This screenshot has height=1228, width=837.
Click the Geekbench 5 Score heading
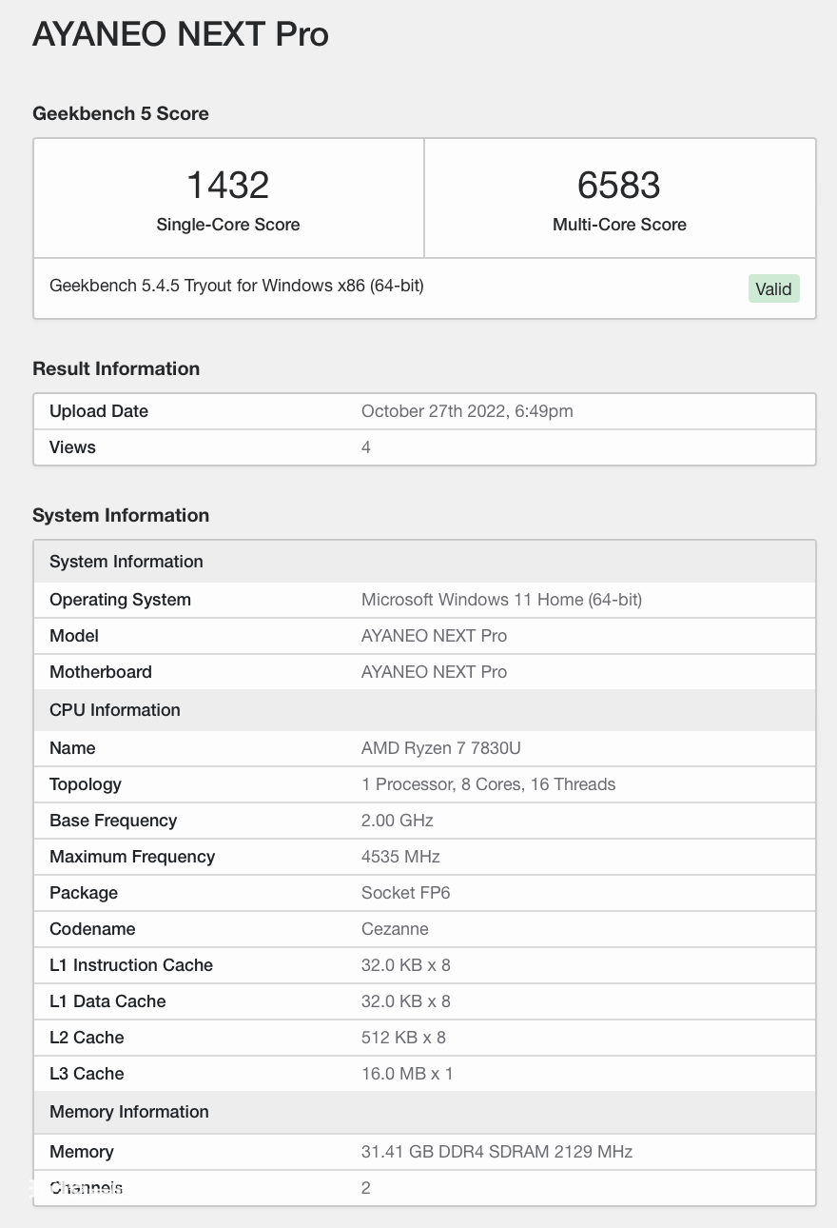tap(121, 113)
